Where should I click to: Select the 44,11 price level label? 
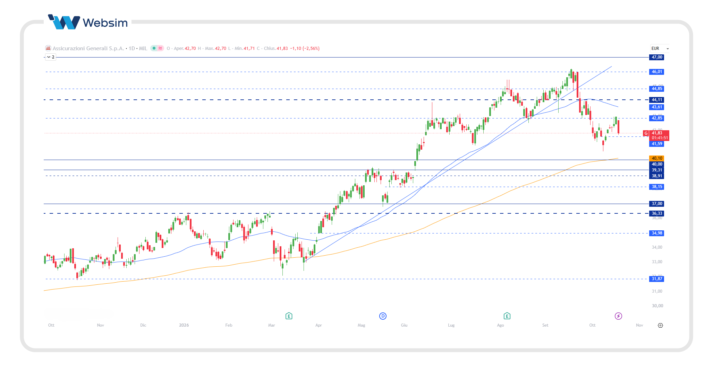[656, 100]
